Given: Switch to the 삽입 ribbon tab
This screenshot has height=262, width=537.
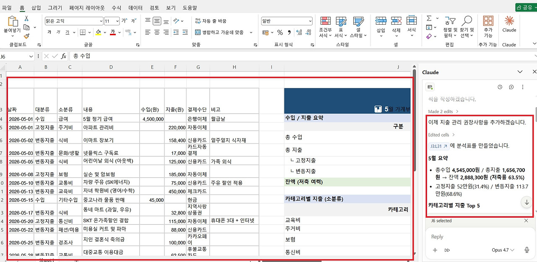Looking at the screenshot, I should [x=36, y=8].
